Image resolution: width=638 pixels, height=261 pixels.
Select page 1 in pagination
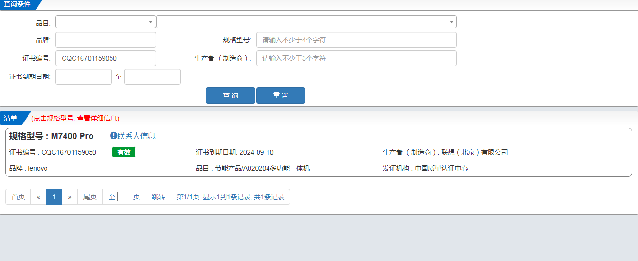click(x=54, y=197)
